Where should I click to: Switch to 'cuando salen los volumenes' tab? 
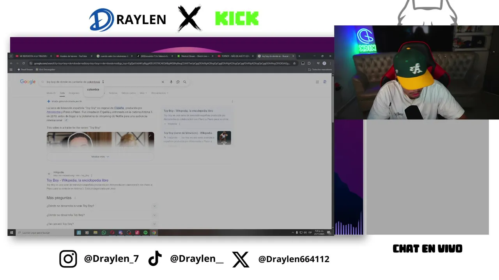115,56
